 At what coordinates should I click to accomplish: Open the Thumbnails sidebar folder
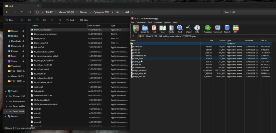click(x=16, y=66)
